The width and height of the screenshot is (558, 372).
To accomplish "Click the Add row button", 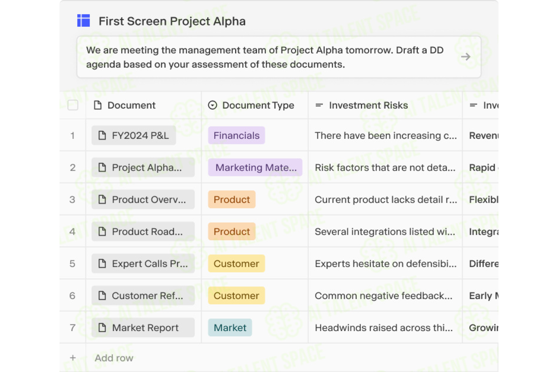I will 114,358.
